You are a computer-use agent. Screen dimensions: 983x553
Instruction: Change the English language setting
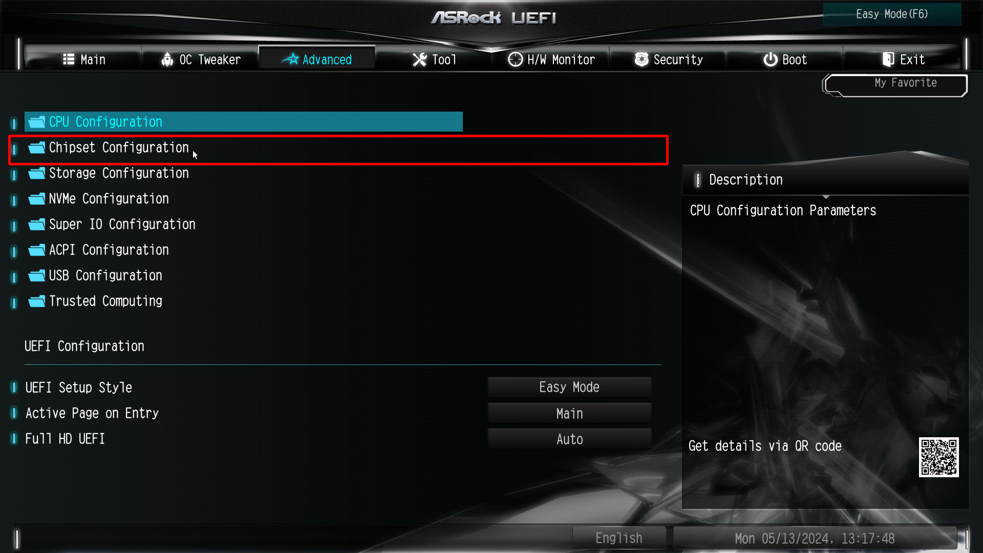pyautogui.click(x=618, y=538)
